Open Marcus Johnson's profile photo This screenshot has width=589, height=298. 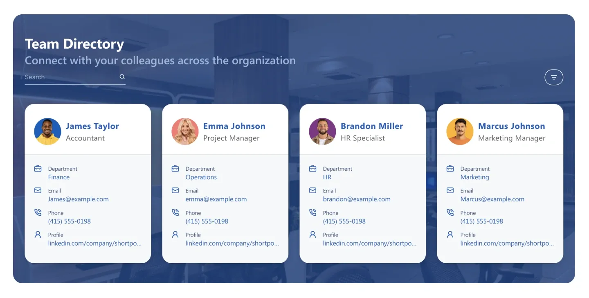[460, 131]
